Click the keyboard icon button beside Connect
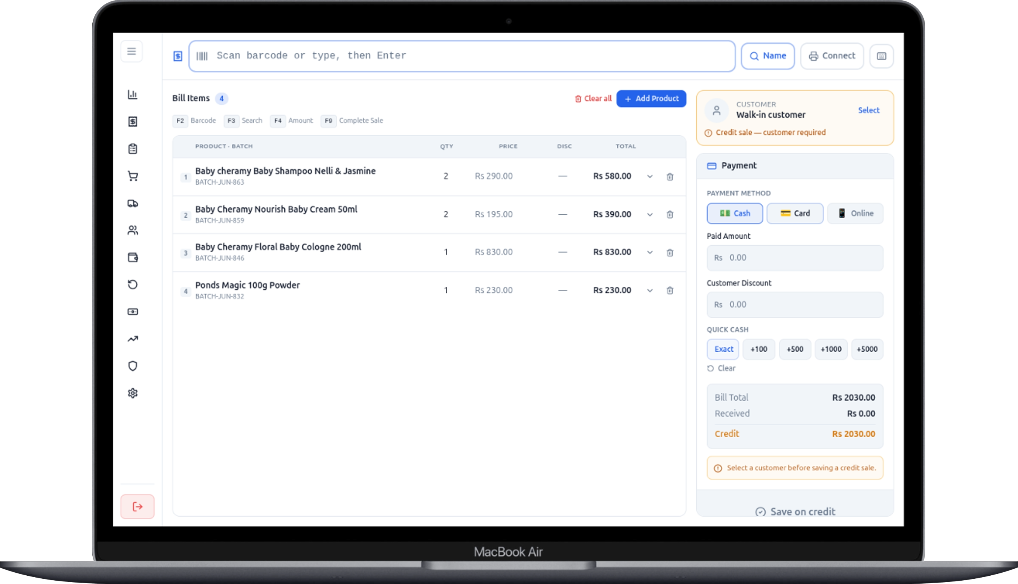This screenshot has width=1018, height=584. point(882,56)
